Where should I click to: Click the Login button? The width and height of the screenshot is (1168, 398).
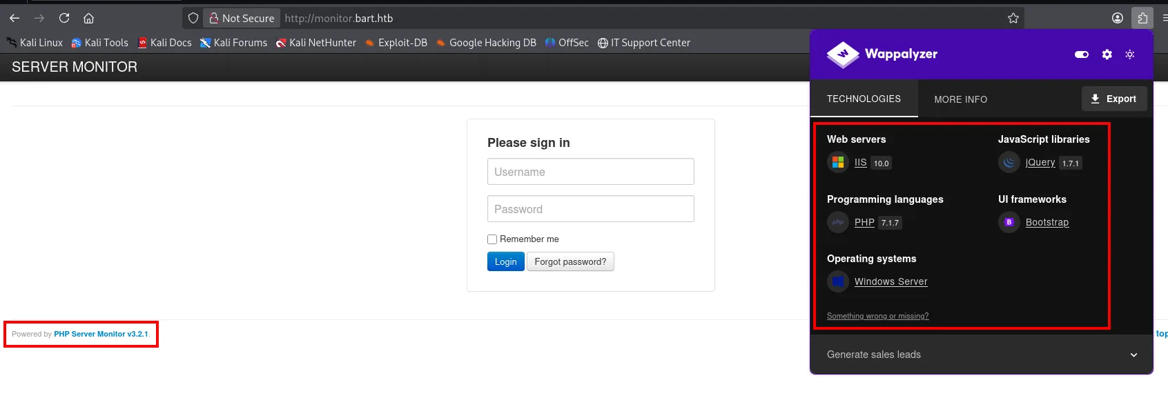[505, 261]
